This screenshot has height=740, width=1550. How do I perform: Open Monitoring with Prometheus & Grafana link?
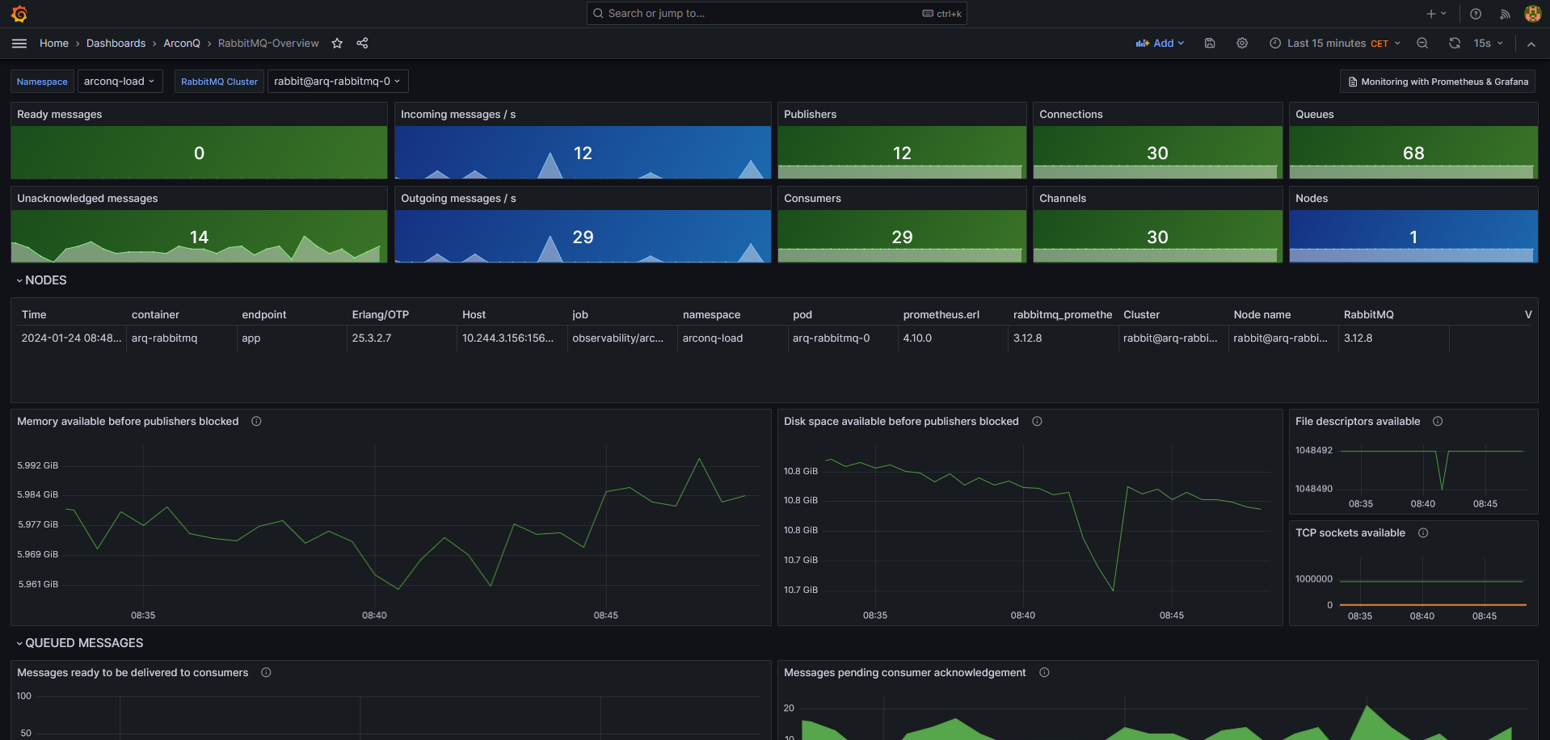coord(1438,82)
